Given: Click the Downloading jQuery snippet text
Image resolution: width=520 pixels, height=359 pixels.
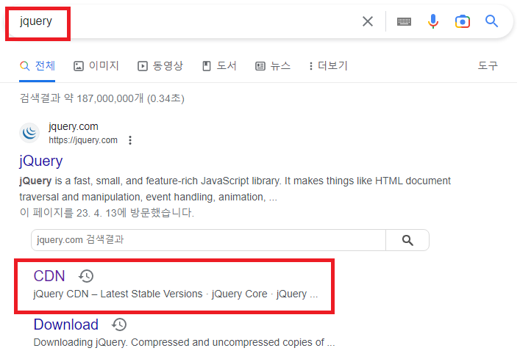Looking at the screenshot, I should [184, 342].
